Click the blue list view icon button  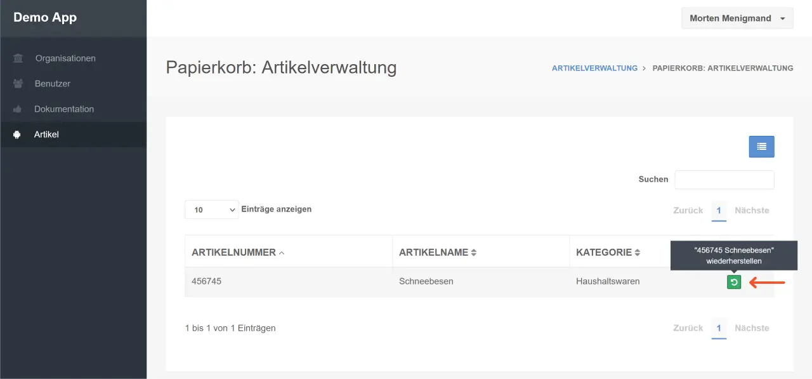(x=761, y=147)
